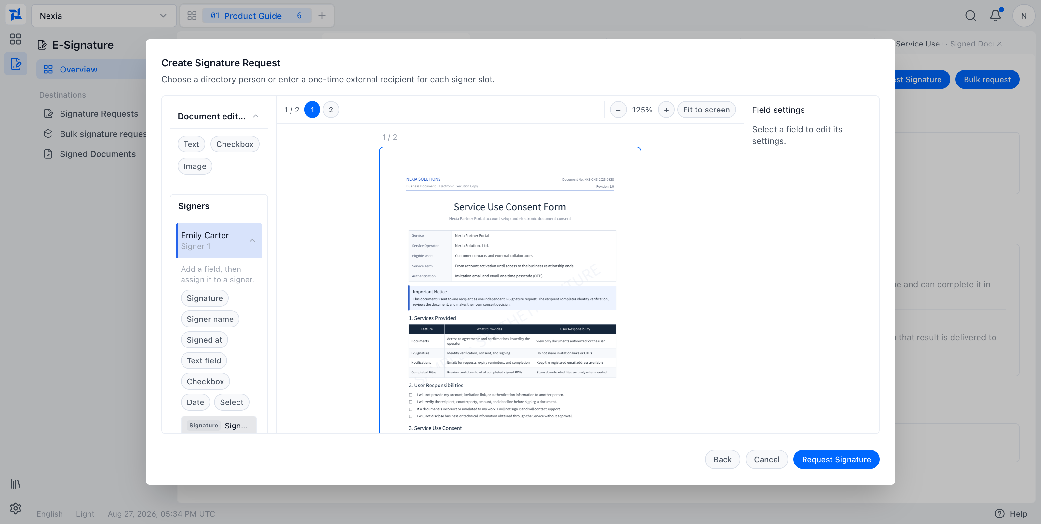This screenshot has height=524, width=1041.
Task: Click the 'Aug 27, 2026, 05:34 PM UTC' timestamp
Action: pyautogui.click(x=161, y=514)
